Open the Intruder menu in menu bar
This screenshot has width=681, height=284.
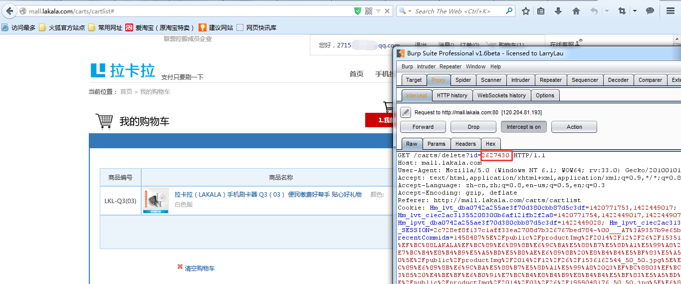coord(426,66)
